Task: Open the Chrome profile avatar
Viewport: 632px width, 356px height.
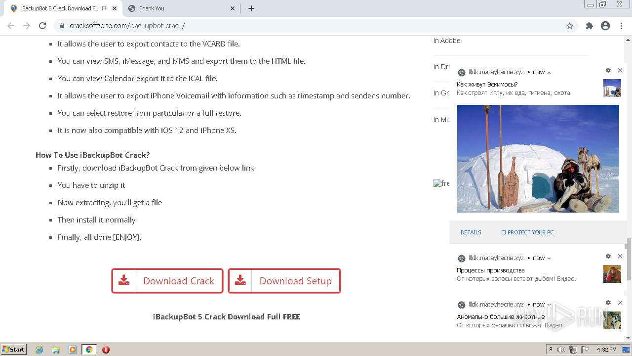Action: [x=605, y=26]
